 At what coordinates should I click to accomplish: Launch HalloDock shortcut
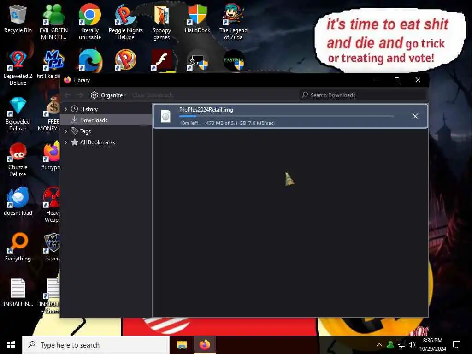click(x=197, y=18)
